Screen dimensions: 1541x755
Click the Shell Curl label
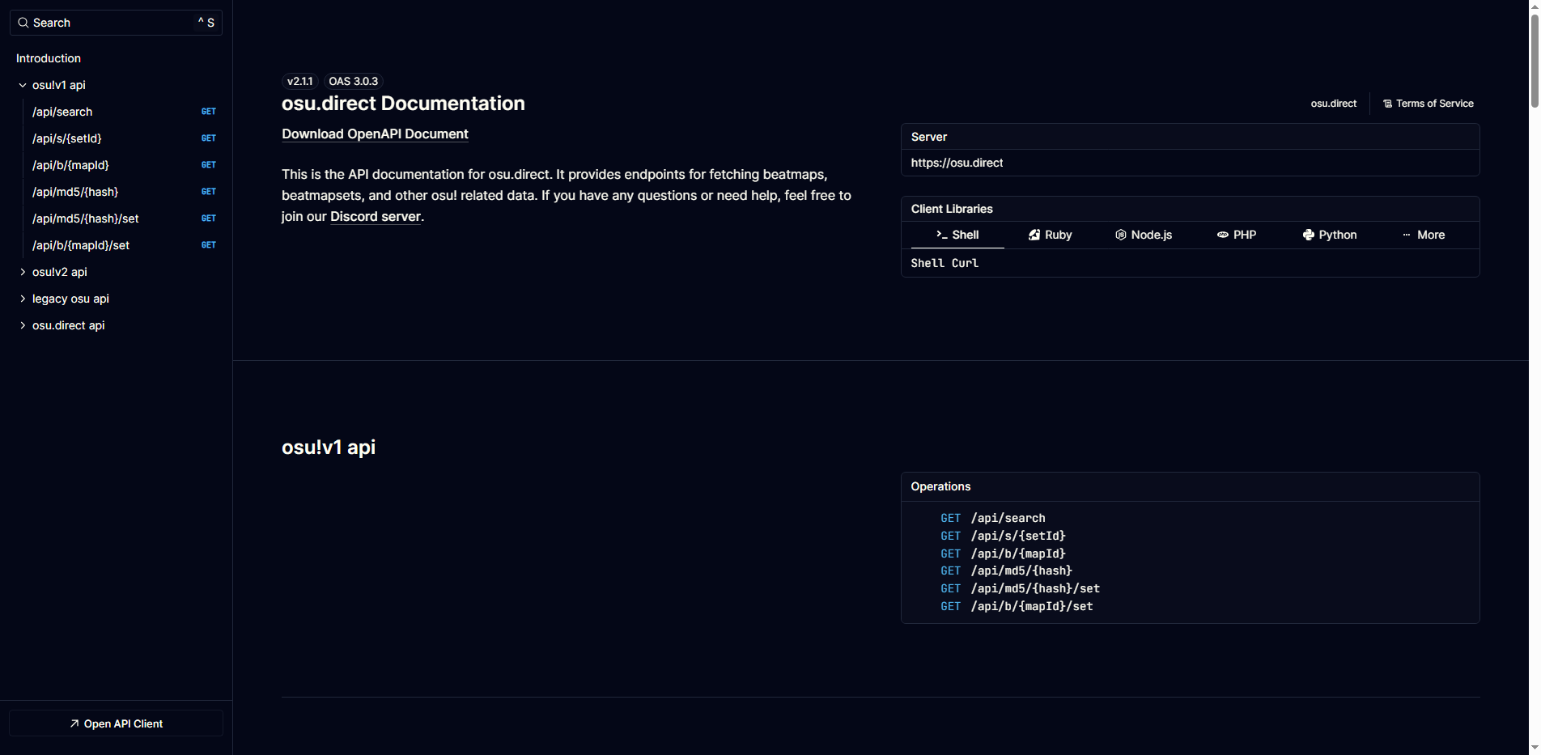pos(945,263)
